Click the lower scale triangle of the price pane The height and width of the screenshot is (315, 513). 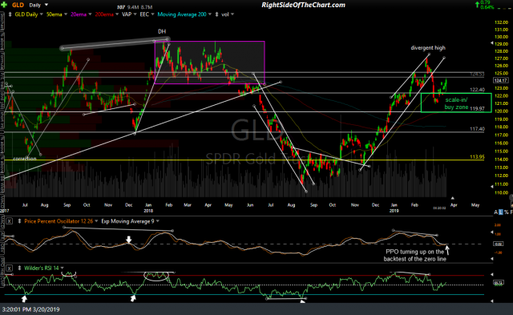point(491,187)
